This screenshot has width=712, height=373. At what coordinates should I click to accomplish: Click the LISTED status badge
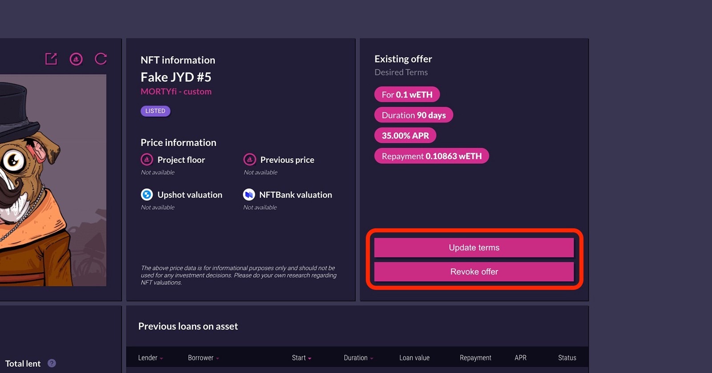(155, 111)
